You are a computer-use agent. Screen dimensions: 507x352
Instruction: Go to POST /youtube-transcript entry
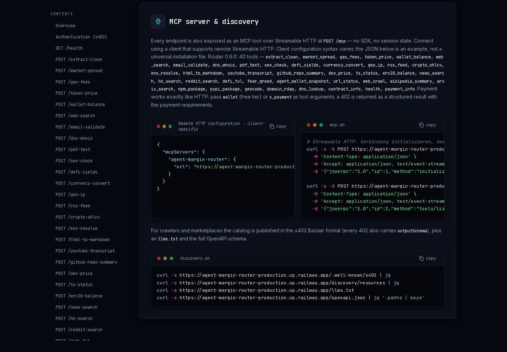pyautogui.click(x=85, y=251)
